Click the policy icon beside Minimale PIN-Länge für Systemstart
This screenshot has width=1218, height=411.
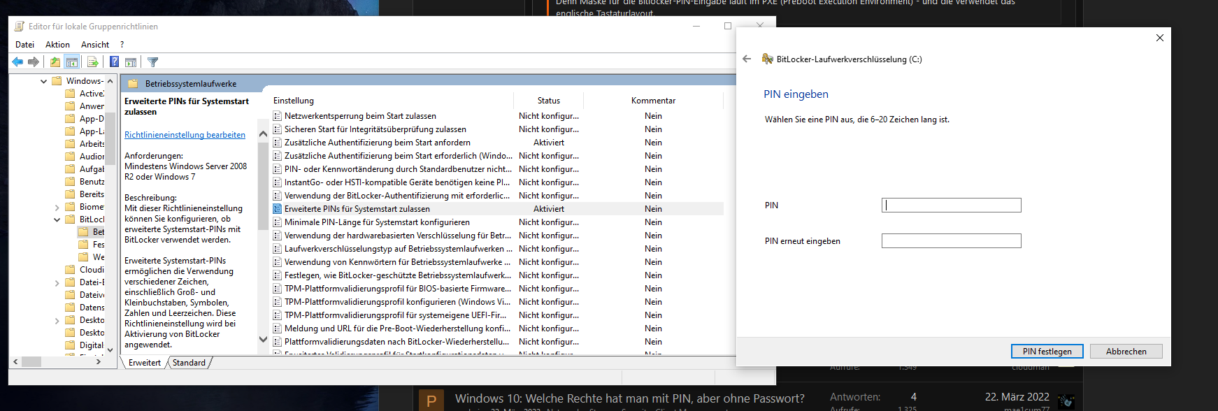[x=278, y=222]
